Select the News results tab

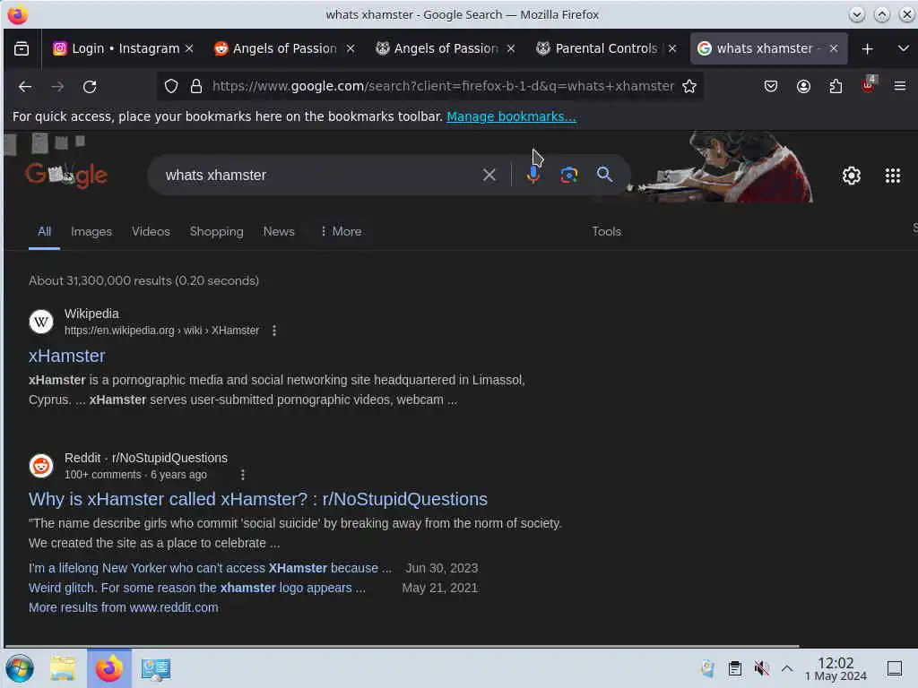click(279, 231)
